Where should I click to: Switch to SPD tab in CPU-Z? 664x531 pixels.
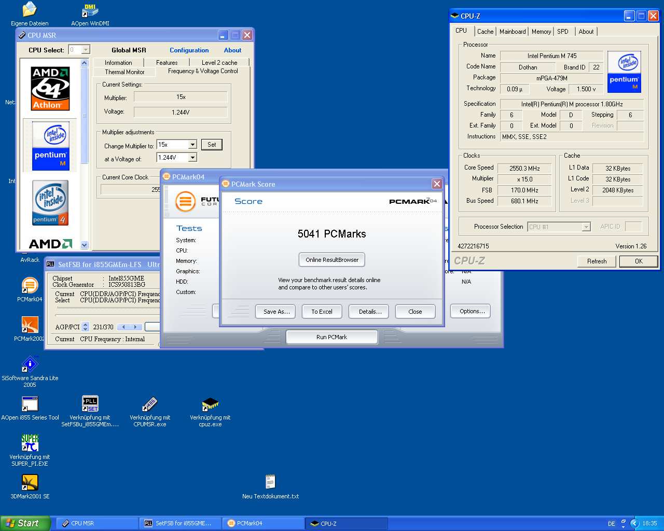pos(563,32)
